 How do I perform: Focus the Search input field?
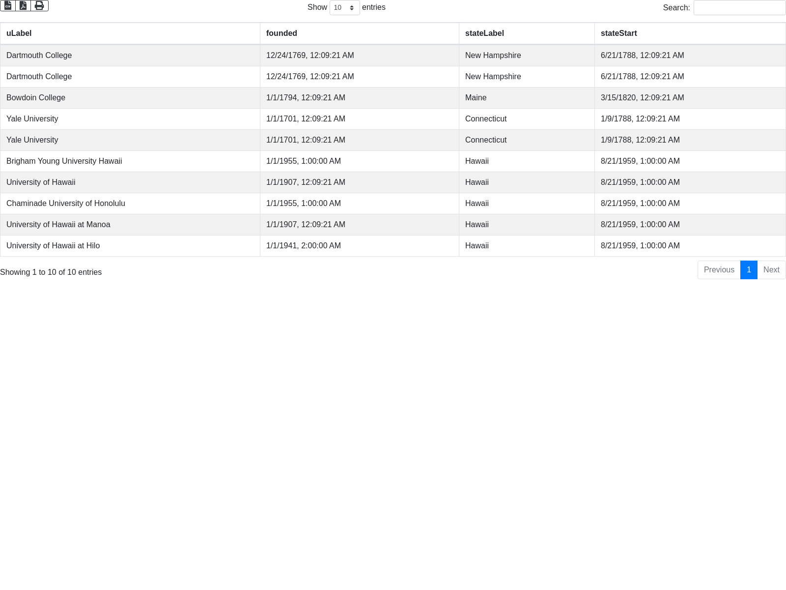tap(739, 8)
